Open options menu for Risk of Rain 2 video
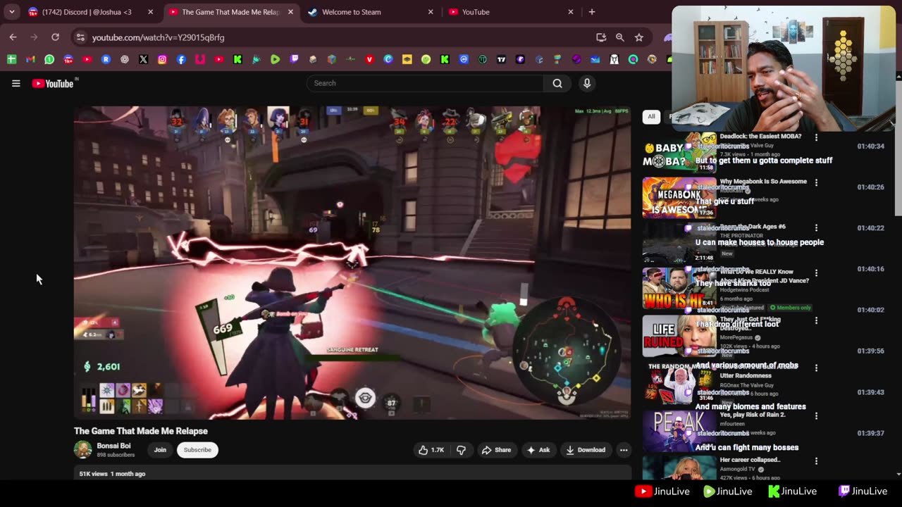The width and height of the screenshot is (902, 507). point(816,415)
